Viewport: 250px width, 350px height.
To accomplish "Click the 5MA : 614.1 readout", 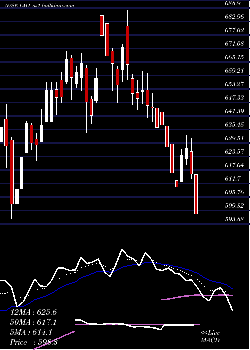I will [x=31, y=332].
